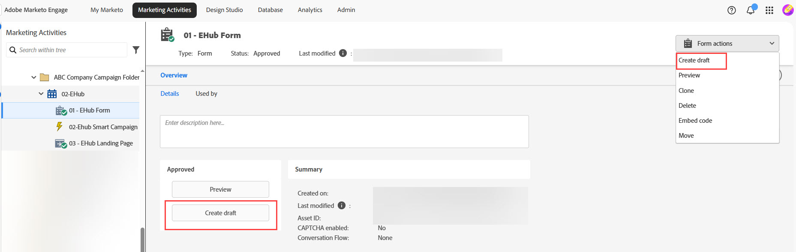
Task: Click the Type: Form text
Action: 195,53
